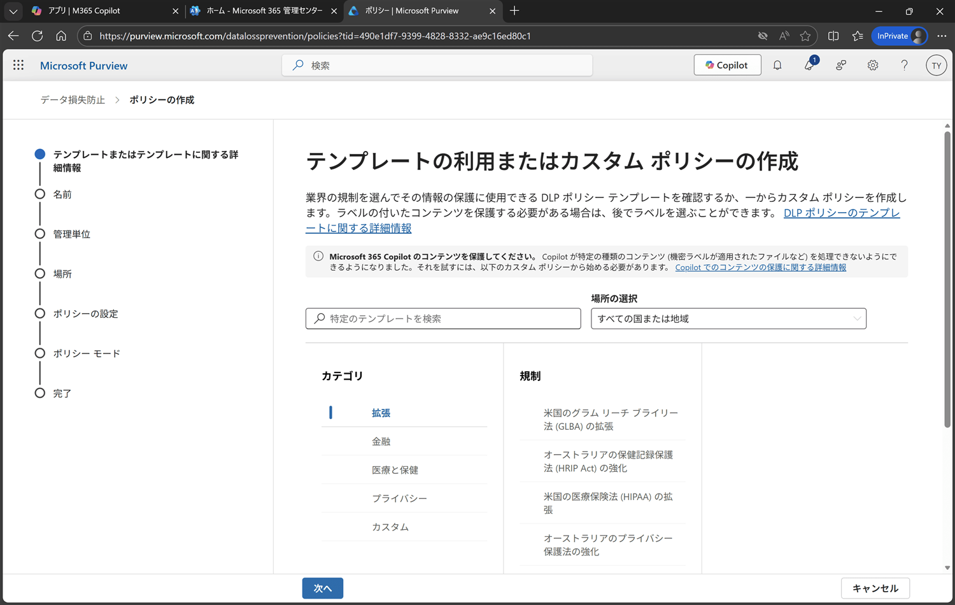Click the InPrivate profile badge
Viewport: 955px width, 605px height.
click(x=900, y=36)
